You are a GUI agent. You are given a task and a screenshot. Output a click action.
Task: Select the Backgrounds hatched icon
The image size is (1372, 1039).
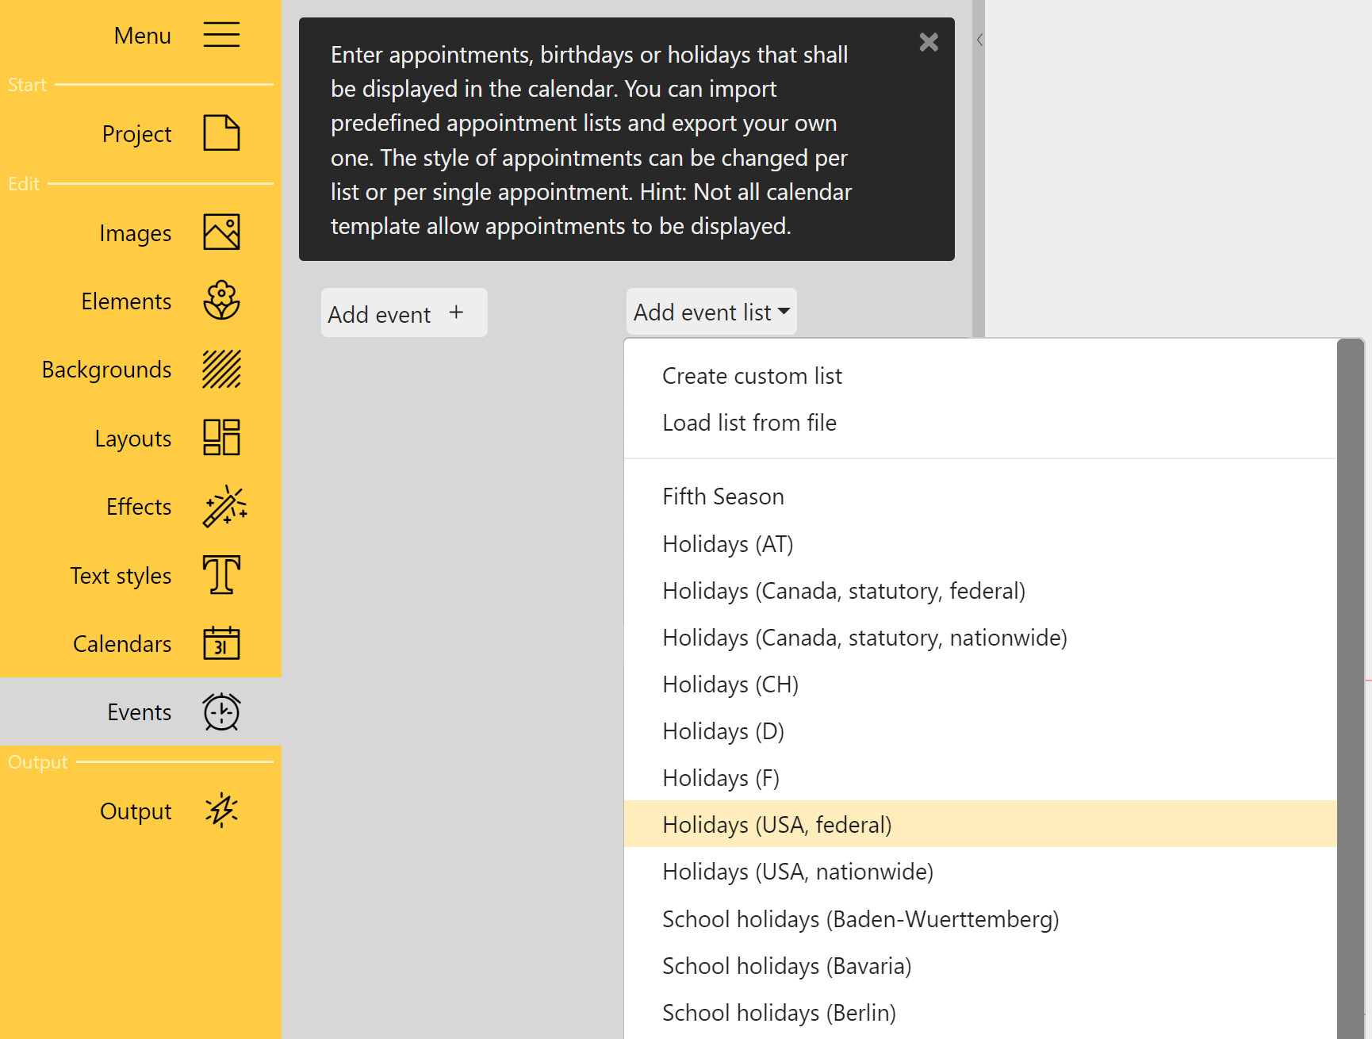tap(221, 370)
